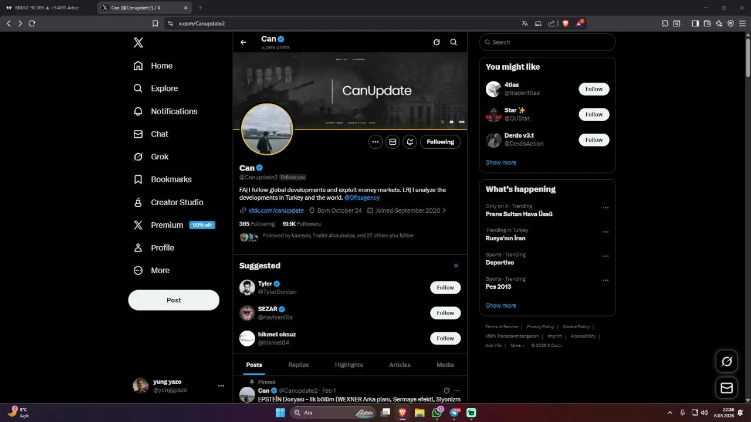Toggle the notification bell on profile
The image size is (751, 422).
tap(410, 142)
